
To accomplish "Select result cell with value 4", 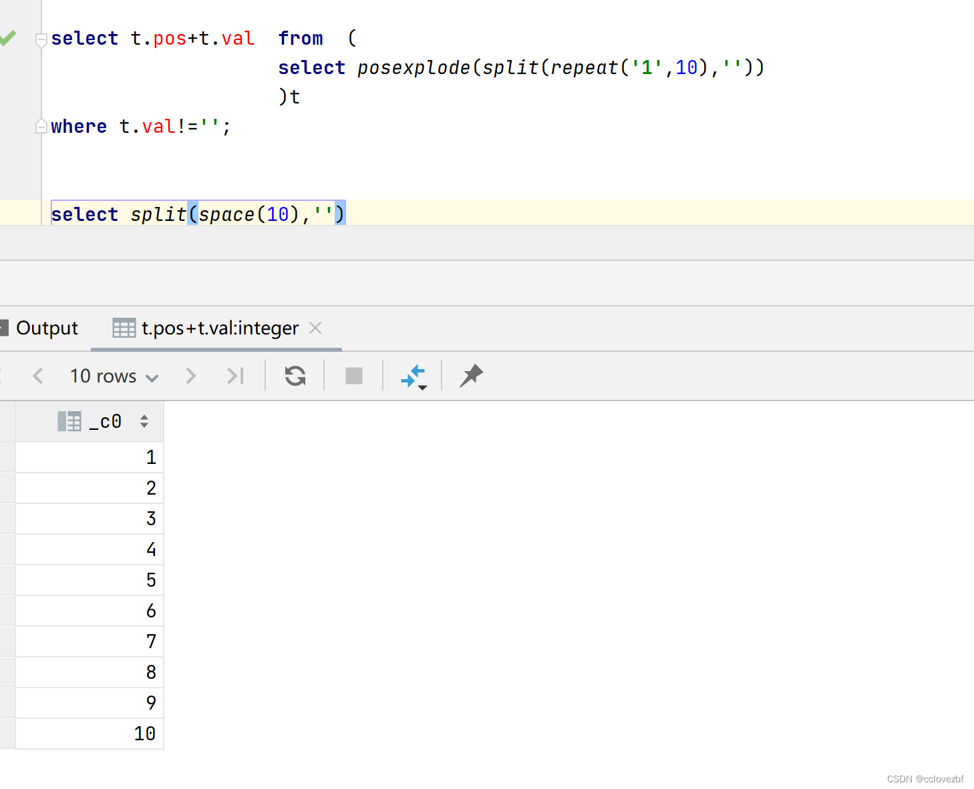I will click(90, 549).
